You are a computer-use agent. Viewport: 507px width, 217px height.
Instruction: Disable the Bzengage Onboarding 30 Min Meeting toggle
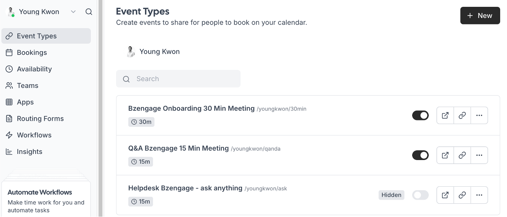tap(420, 115)
